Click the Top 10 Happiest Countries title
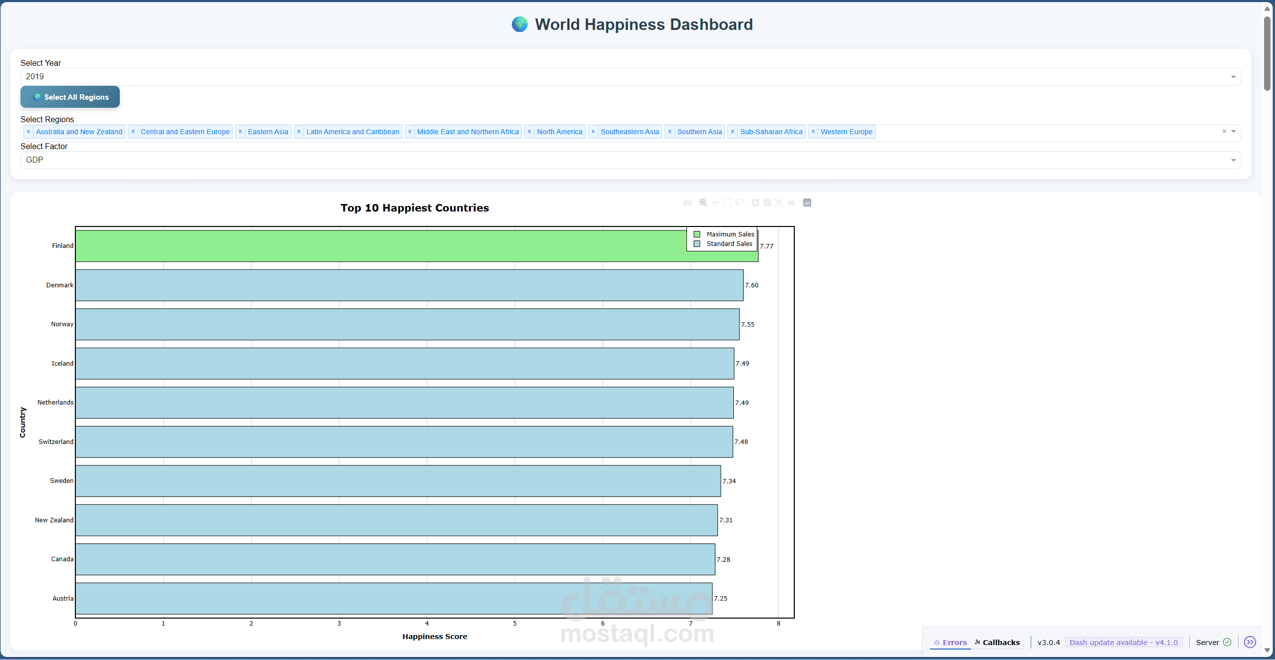This screenshot has height=660, width=1275. (415, 208)
